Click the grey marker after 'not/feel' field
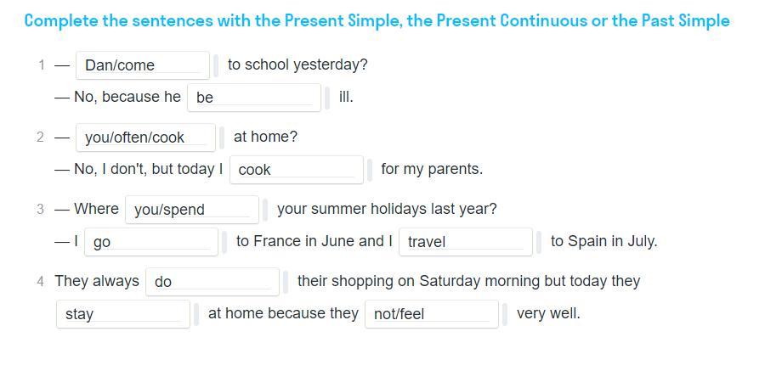 pos(505,314)
